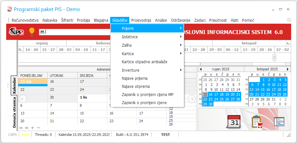Open the Alati menu
Screen dimensions: 297x143
pos(235,20)
